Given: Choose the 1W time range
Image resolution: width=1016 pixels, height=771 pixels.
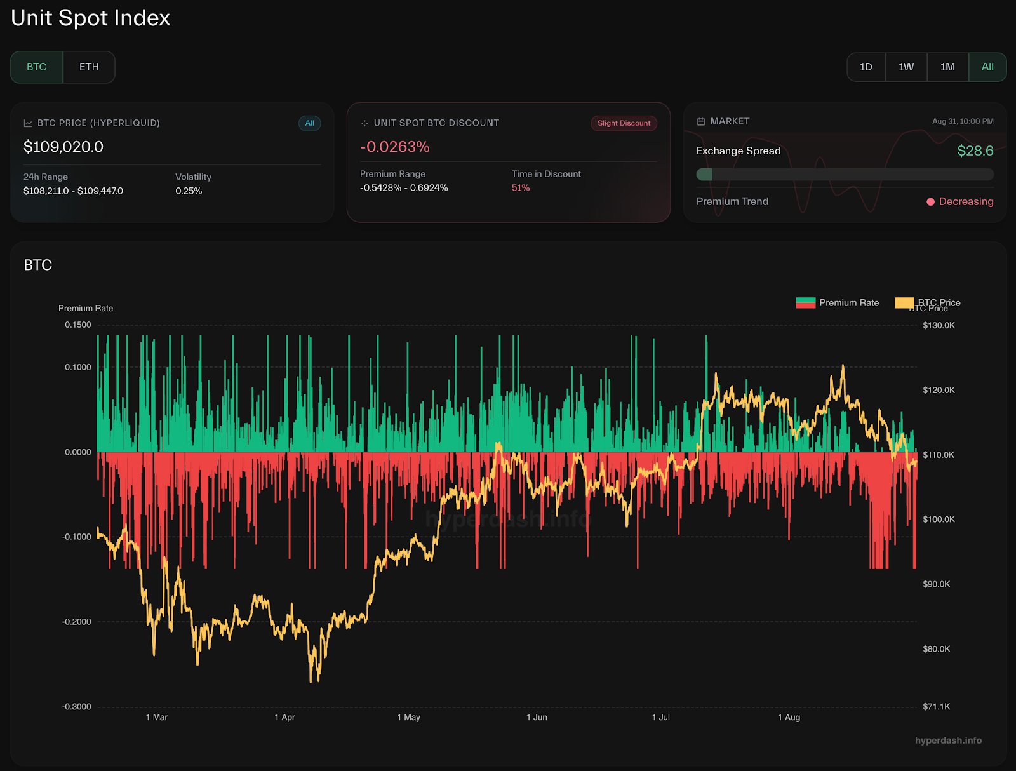Looking at the screenshot, I should pos(906,67).
